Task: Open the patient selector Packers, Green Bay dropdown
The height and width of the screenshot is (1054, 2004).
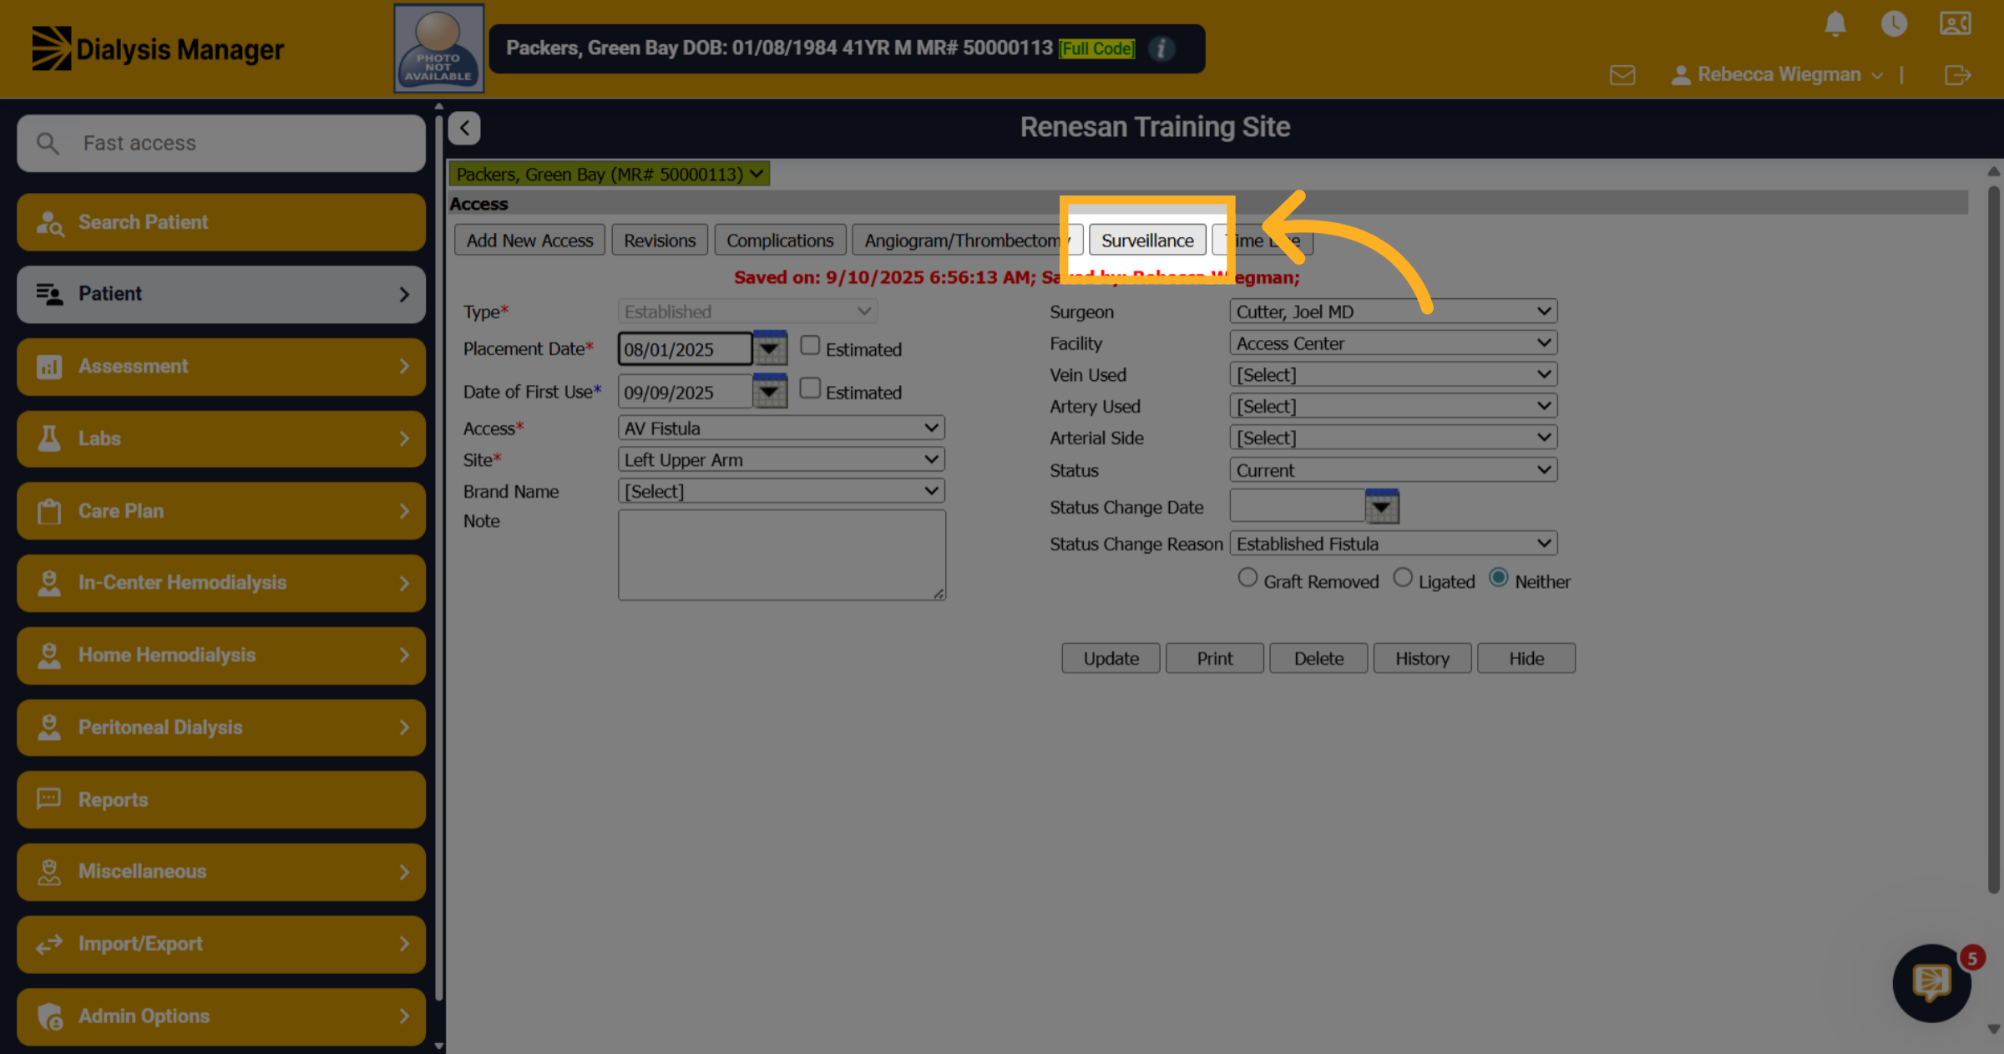Action: [610, 174]
